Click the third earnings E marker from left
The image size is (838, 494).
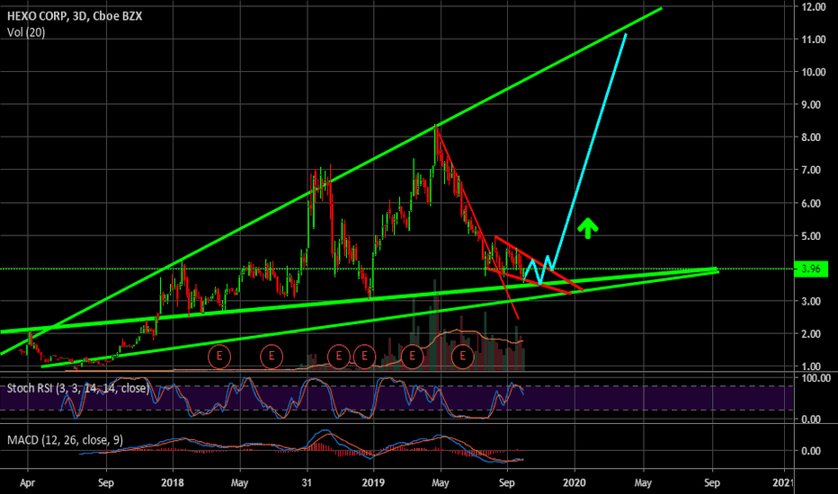click(338, 357)
